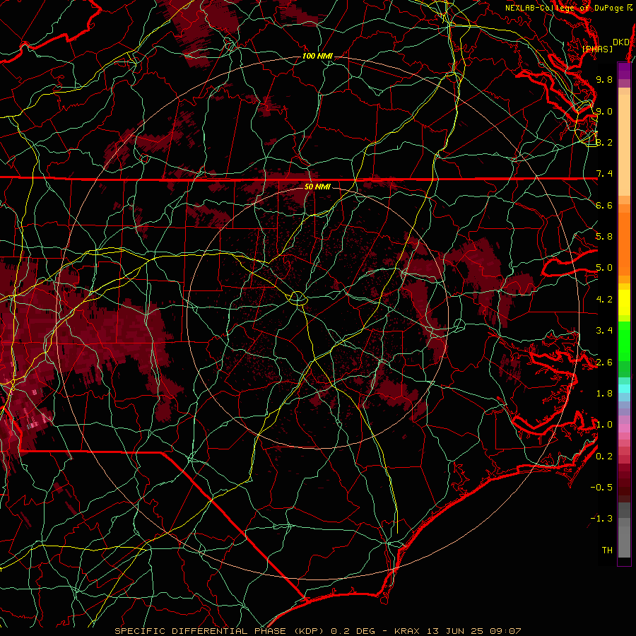Click the "100 NMI" range ring label
The width and height of the screenshot is (636, 636).
(317, 56)
